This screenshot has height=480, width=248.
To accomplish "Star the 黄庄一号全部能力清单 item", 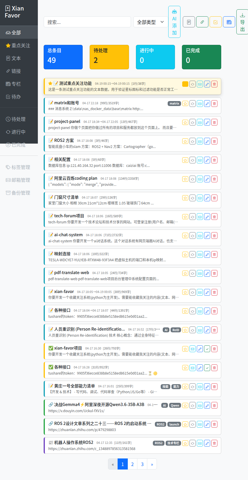I will (x=185, y=387).
